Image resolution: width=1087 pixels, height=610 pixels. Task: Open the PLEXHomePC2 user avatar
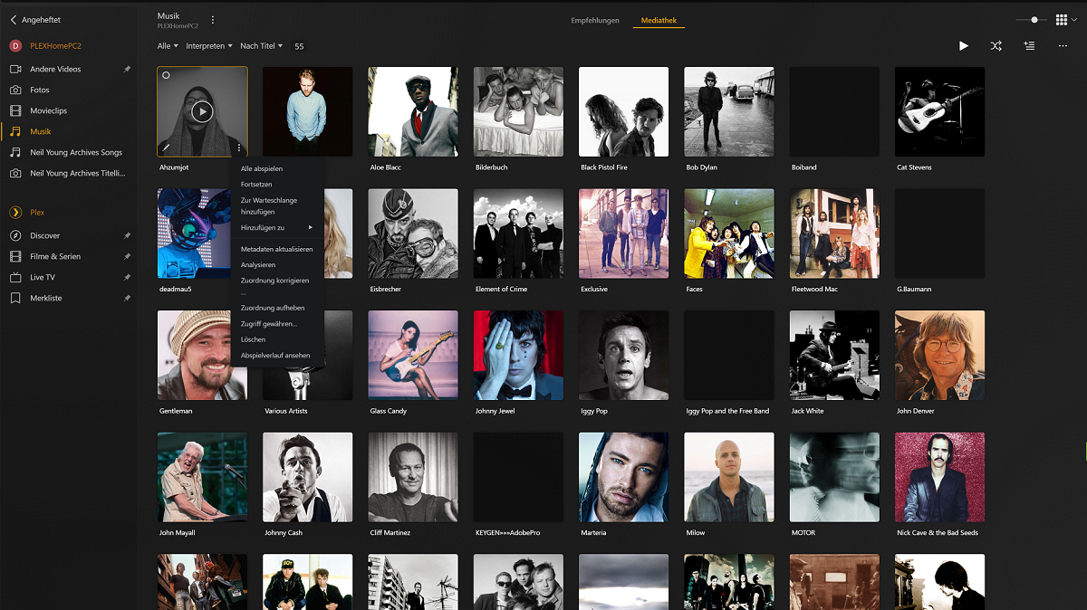point(15,45)
